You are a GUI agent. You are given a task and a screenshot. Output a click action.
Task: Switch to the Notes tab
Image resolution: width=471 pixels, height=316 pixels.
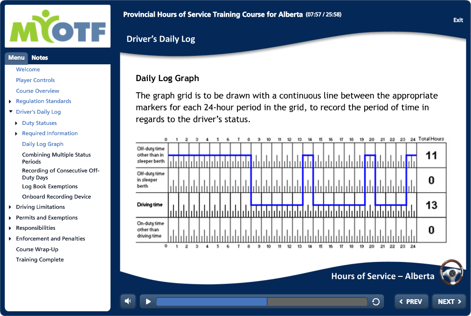[40, 58]
